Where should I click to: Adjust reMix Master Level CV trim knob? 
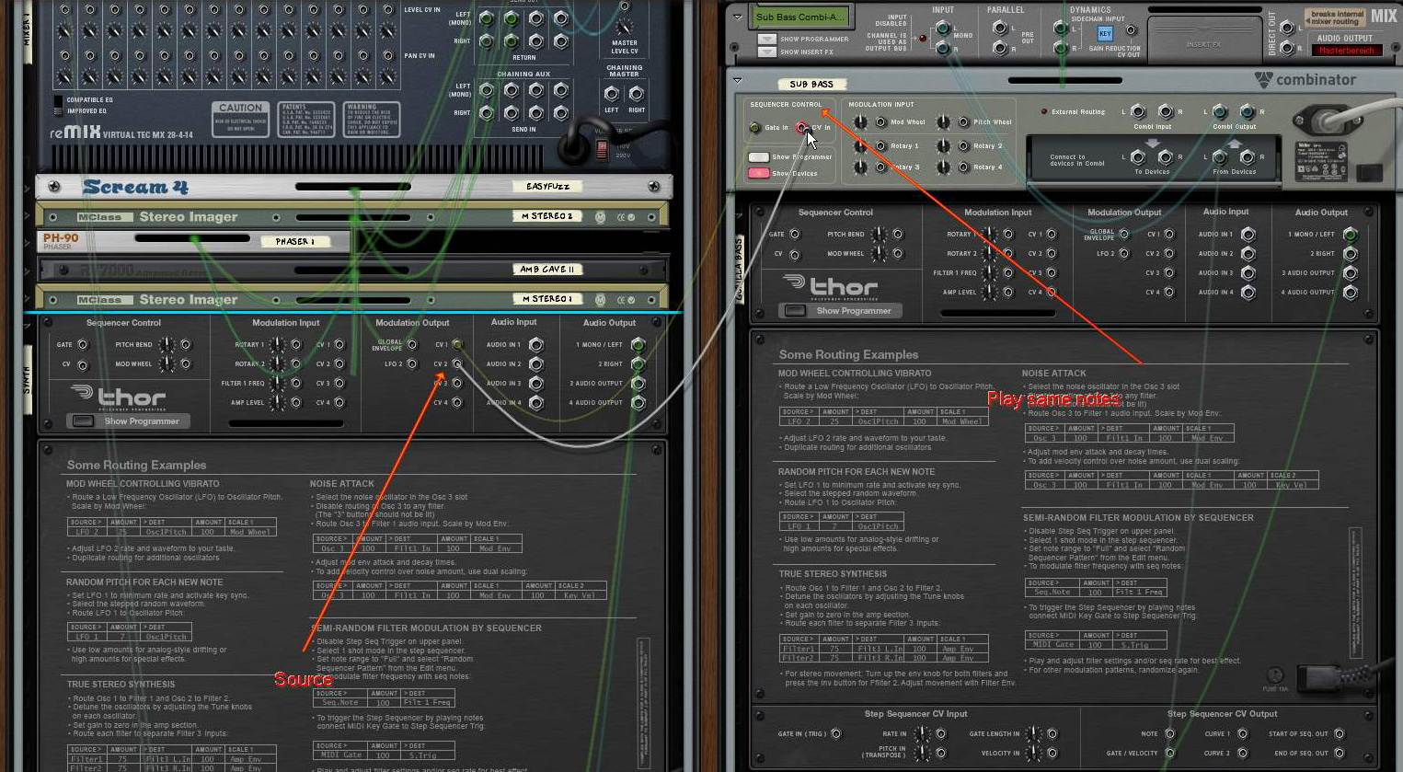pos(624,29)
